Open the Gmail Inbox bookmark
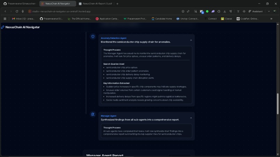The height and width of the screenshot is (157, 280). pyautogui.click(x=23, y=19)
